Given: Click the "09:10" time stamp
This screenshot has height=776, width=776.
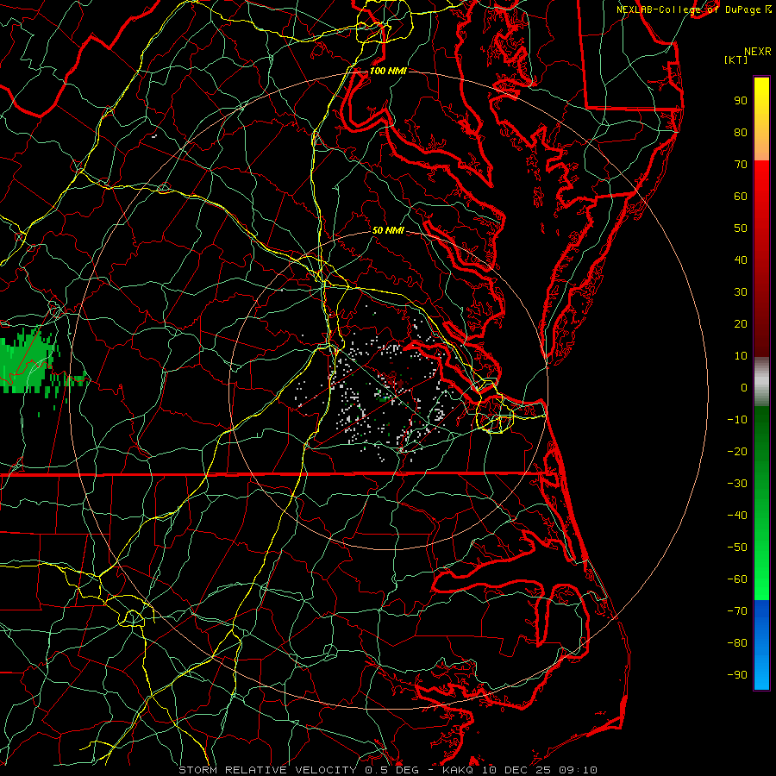Looking at the screenshot, I should click(x=578, y=770).
